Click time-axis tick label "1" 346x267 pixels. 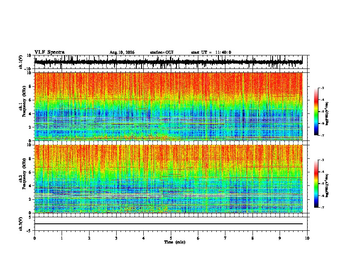tap(62, 238)
